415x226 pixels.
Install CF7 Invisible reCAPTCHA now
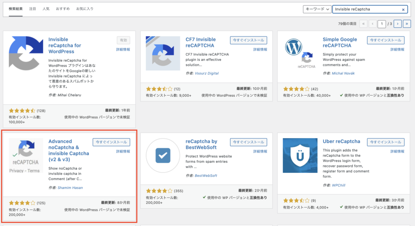tap(248, 40)
